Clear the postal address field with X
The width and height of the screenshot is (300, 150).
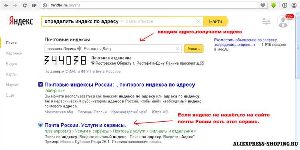tap(177, 49)
